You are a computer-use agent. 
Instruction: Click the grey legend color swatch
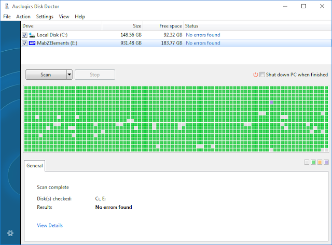307,162
